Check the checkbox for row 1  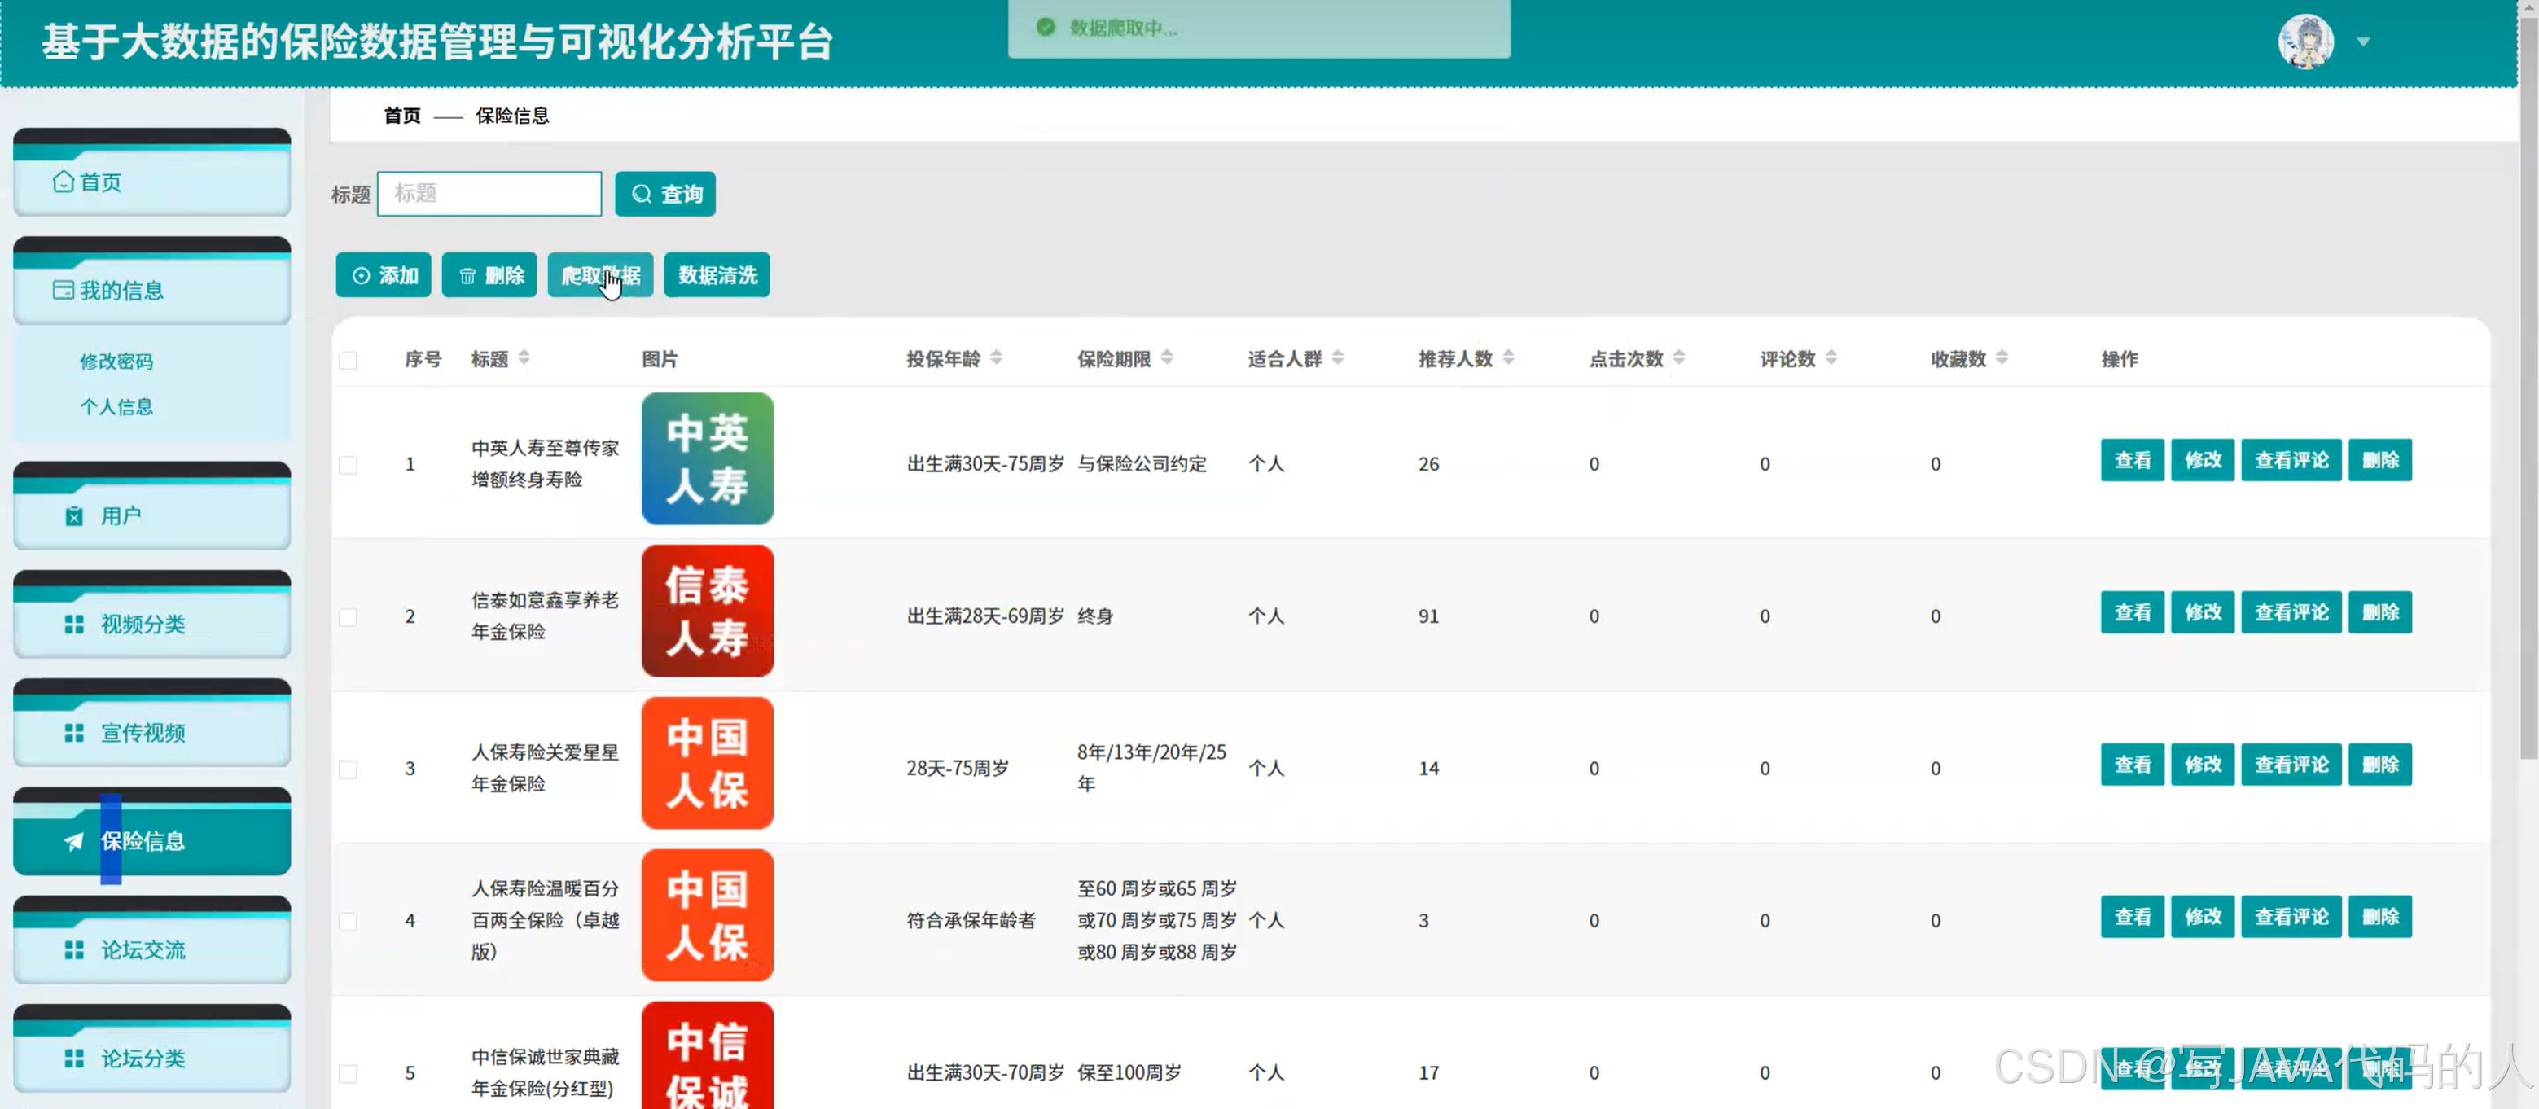348,464
